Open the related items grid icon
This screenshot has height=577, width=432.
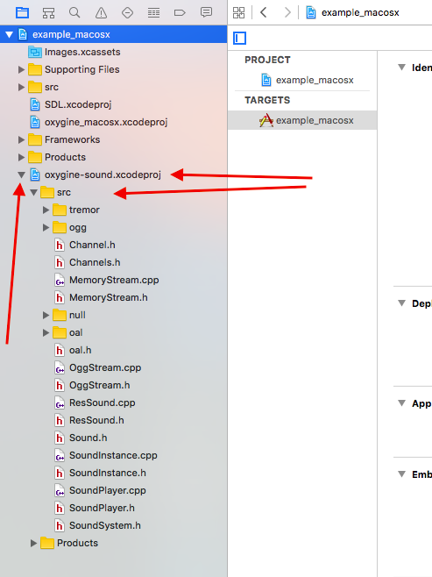tap(238, 12)
